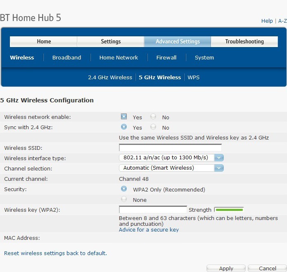Image resolution: width=287 pixels, height=272 pixels.
Task: Click the Cancel button
Action: [268, 268]
